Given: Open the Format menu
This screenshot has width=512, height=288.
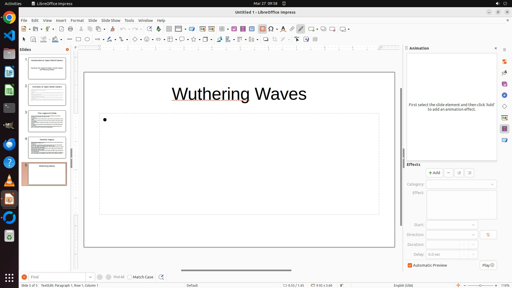Looking at the screenshot, I should click(77, 21).
